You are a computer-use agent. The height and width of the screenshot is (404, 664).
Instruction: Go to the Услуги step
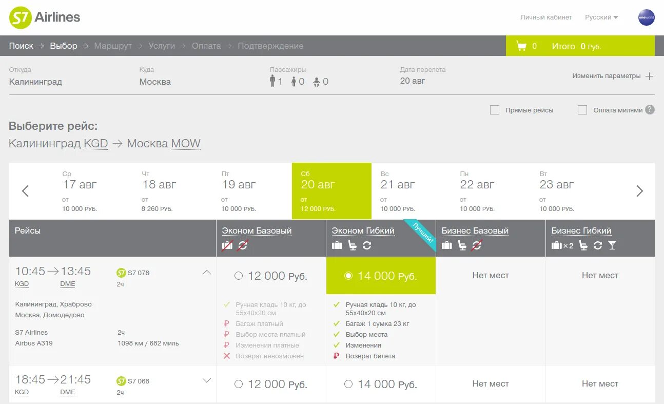[x=162, y=46]
